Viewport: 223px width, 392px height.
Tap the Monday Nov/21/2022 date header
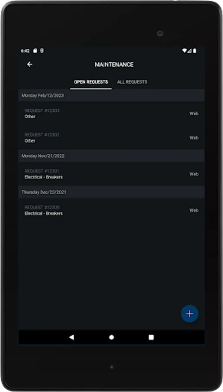(111, 156)
